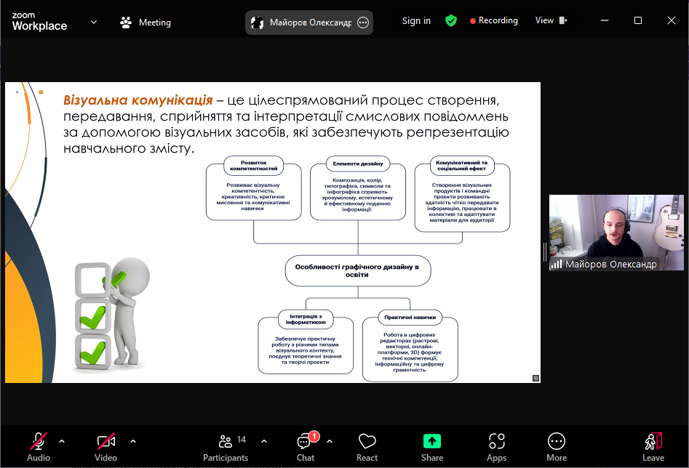The height and width of the screenshot is (468, 689).
Task: Open the View layout menu
Action: point(551,21)
